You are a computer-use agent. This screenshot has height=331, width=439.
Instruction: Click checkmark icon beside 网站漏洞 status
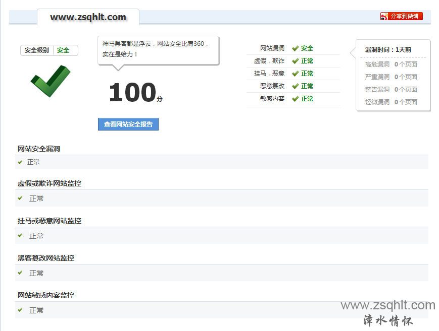pos(296,48)
